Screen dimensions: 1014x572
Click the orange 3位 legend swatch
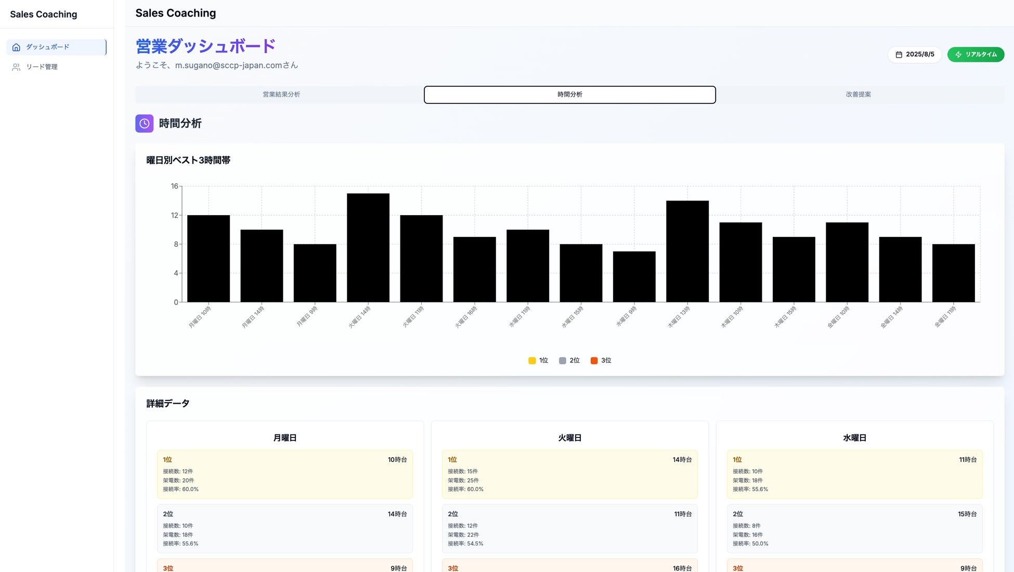click(594, 361)
